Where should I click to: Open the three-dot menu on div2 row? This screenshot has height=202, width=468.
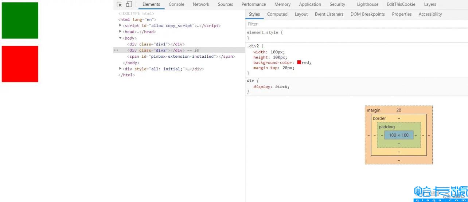click(116, 50)
